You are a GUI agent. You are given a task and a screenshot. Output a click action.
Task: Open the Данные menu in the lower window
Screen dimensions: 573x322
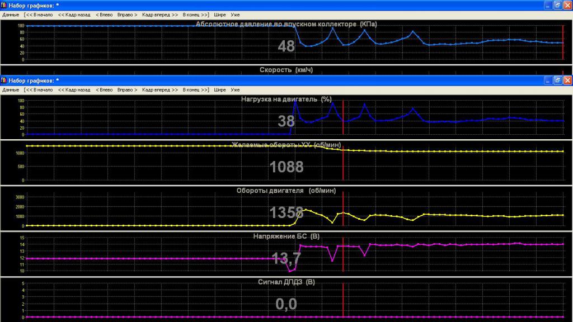pos(11,89)
